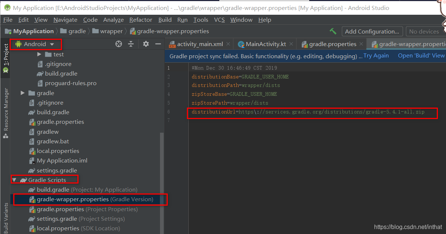This screenshot has height=234, width=446.
Task: Open the File menu
Action: point(7,20)
